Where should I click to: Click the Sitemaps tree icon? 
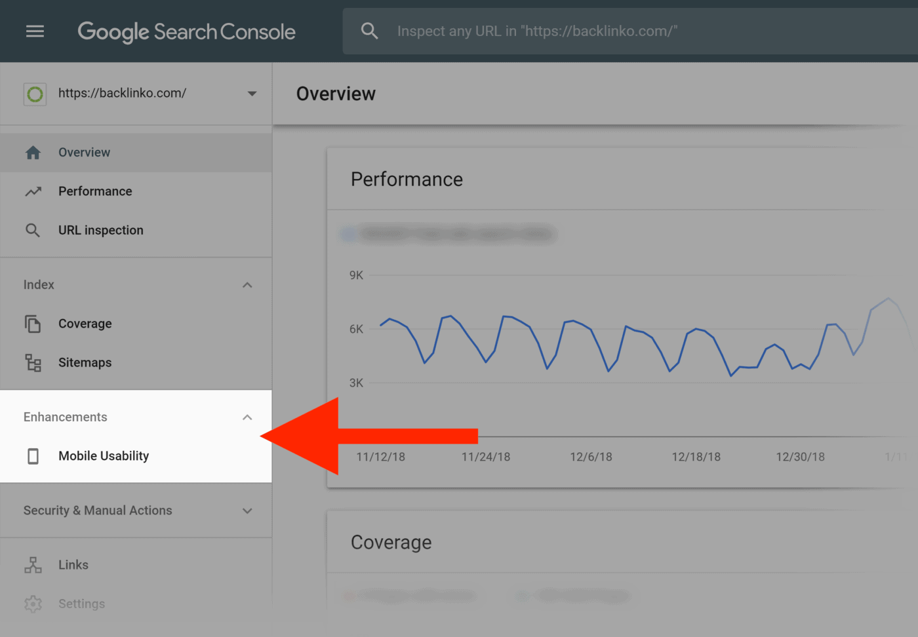point(33,362)
